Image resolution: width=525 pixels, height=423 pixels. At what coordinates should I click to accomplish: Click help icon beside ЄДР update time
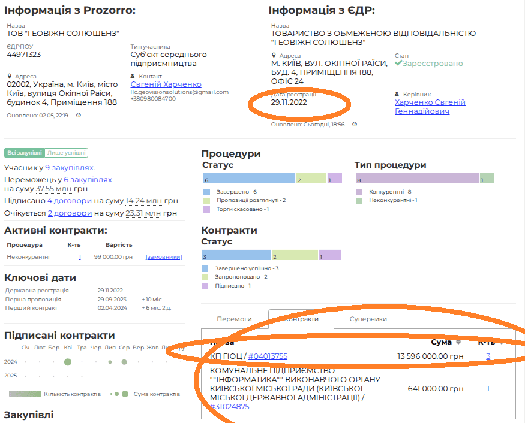click(355, 125)
